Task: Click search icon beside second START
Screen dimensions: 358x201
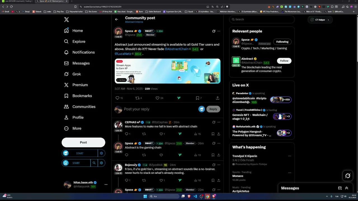Action: (94, 163)
